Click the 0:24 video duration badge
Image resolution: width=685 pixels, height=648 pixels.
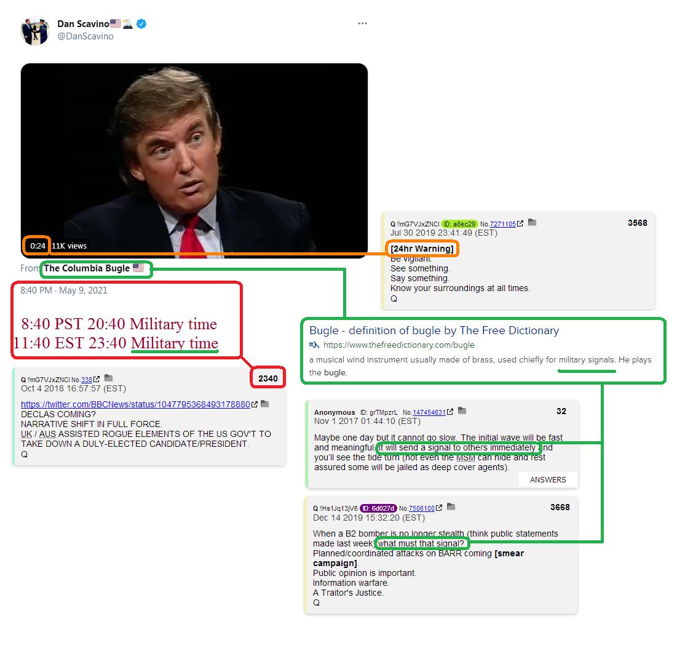tap(38, 246)
